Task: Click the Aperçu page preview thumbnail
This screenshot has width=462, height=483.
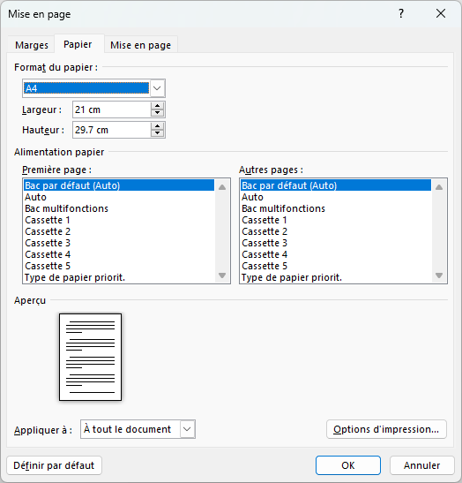Action: pyautogui.click(x=91, y=358)
